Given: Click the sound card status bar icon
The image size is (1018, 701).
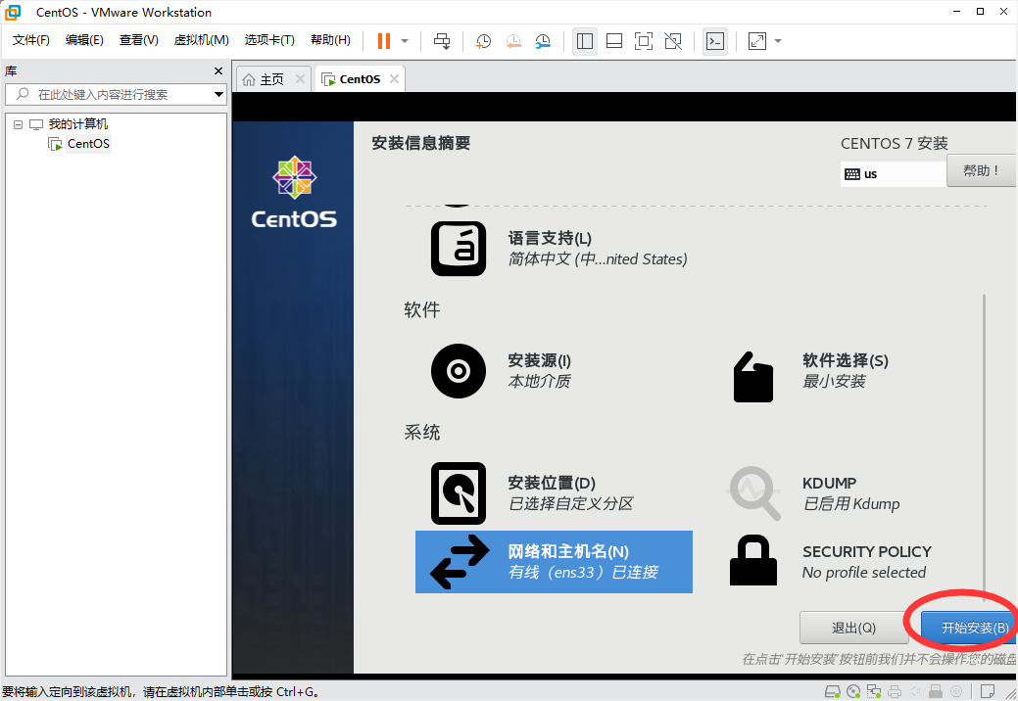Looking at the screenshot, I should point(915,691).
